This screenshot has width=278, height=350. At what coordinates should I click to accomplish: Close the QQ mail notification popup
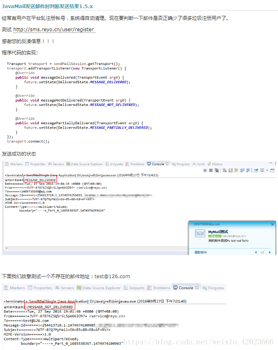pyautogui.click(x=272, y=224)
